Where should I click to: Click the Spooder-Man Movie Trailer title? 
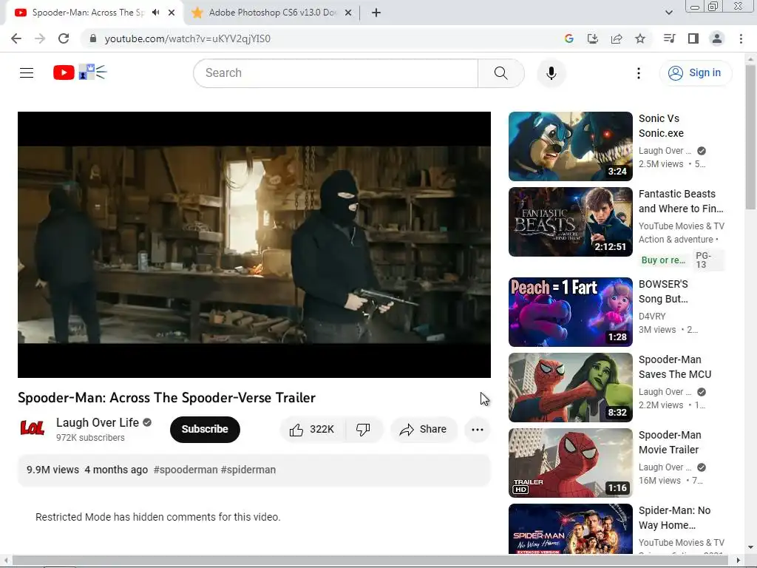coord(670,442)
